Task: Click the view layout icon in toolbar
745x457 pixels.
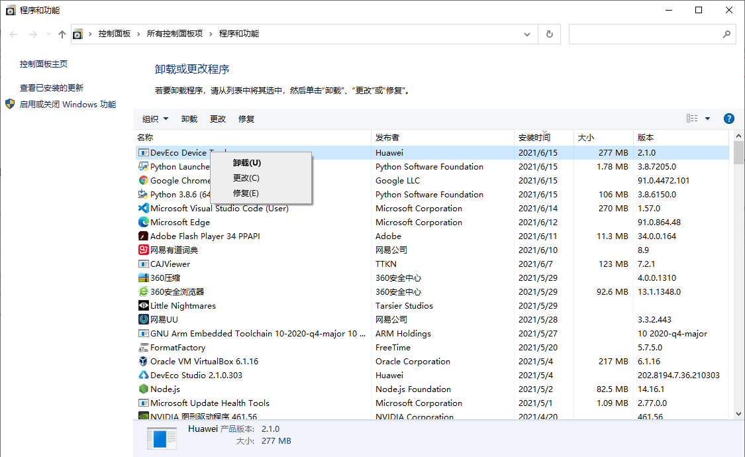Action: click(x=692, y=119)
